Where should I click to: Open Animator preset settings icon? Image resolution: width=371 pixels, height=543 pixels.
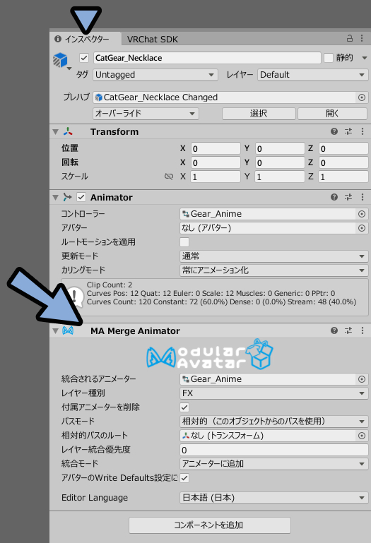coord(348,197)
